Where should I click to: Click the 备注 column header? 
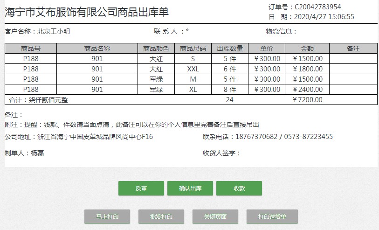353,49
